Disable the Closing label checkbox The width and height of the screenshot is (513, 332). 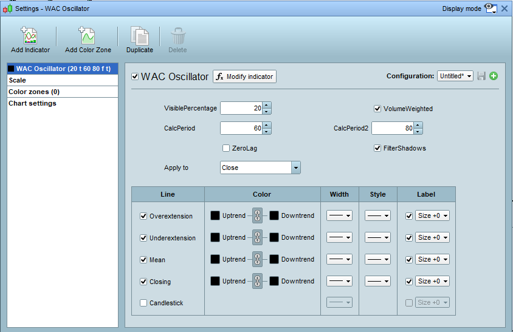409,281
